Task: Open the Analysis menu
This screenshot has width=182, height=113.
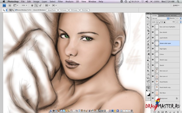Action: click(x=69, y=2)
